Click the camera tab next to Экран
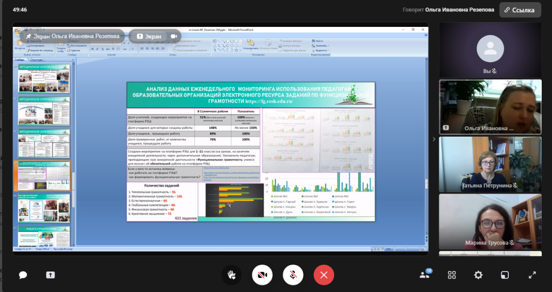This screenshot has height=292, width=552. pos(174,36)
